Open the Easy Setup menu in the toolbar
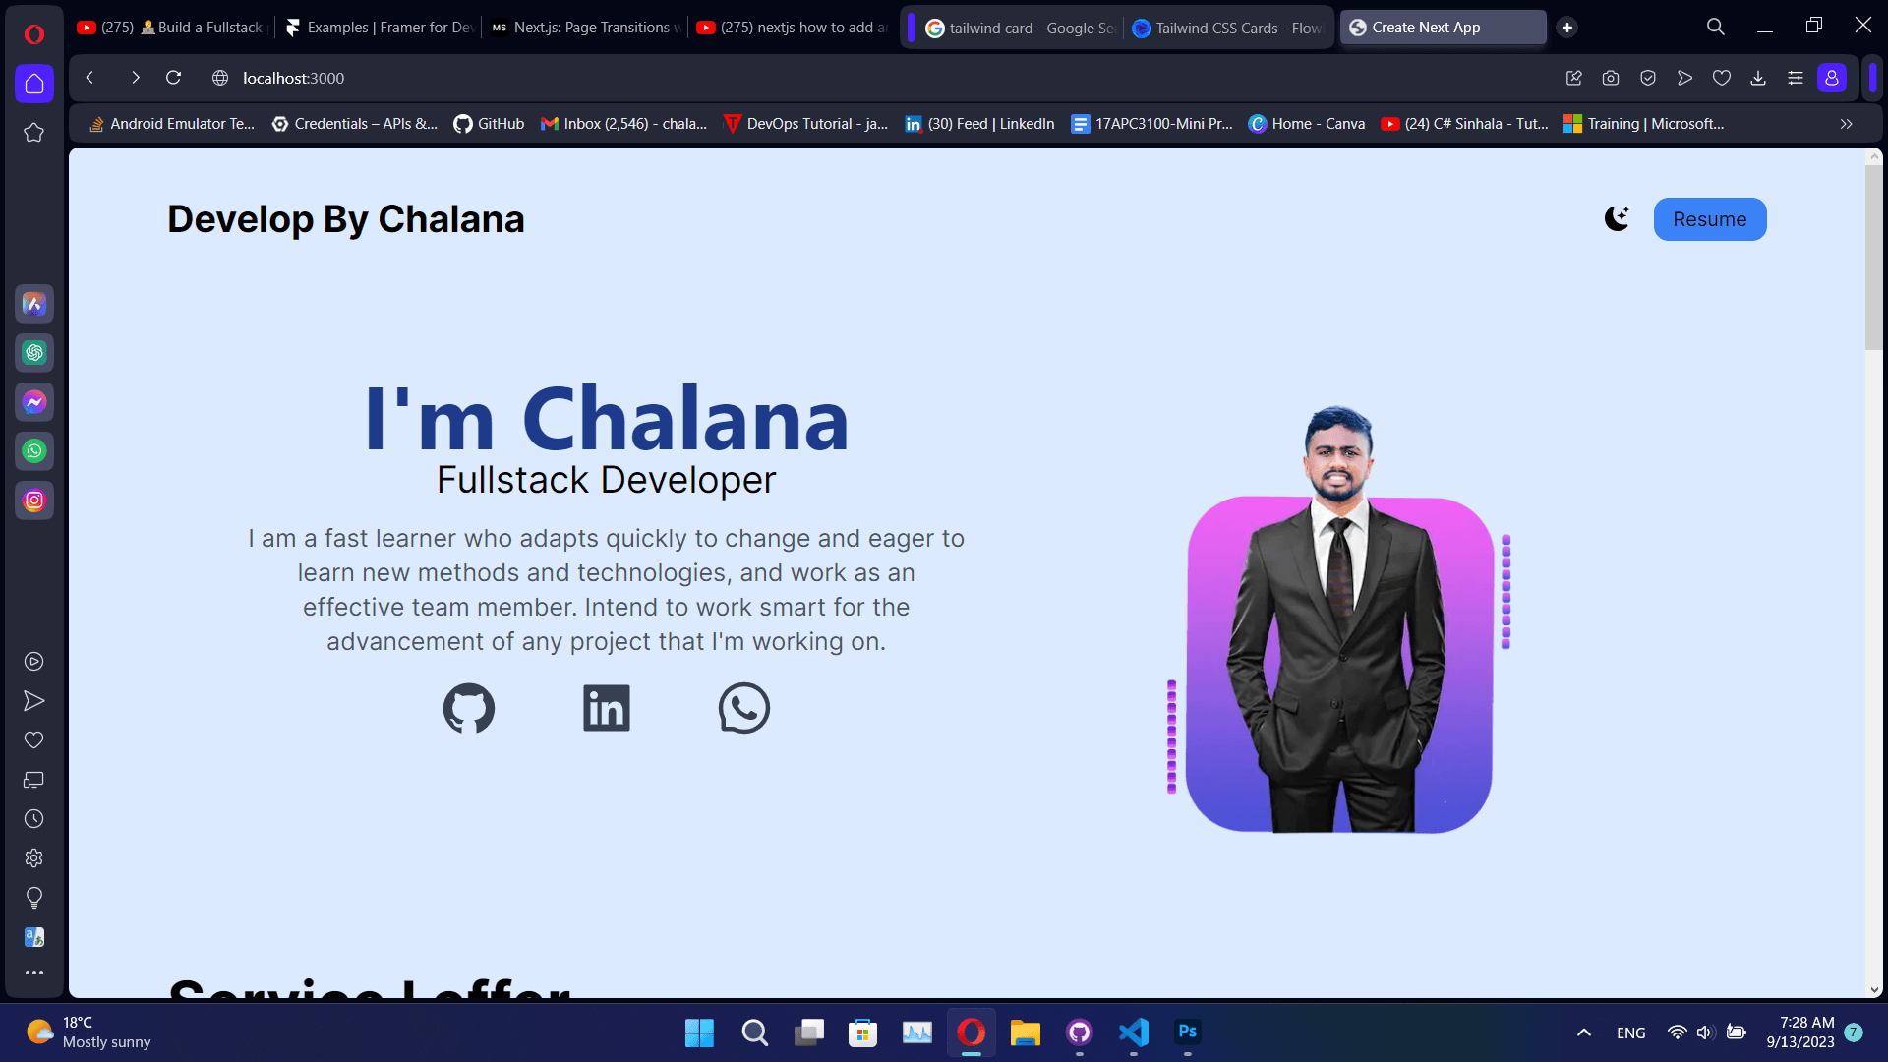 pos(1796,78)
